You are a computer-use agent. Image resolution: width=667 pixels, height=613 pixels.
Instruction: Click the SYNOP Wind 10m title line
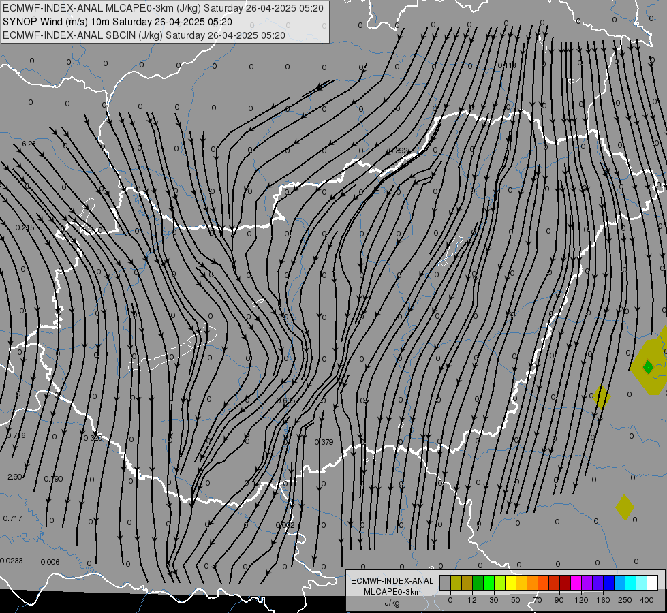tap(117, 22)
